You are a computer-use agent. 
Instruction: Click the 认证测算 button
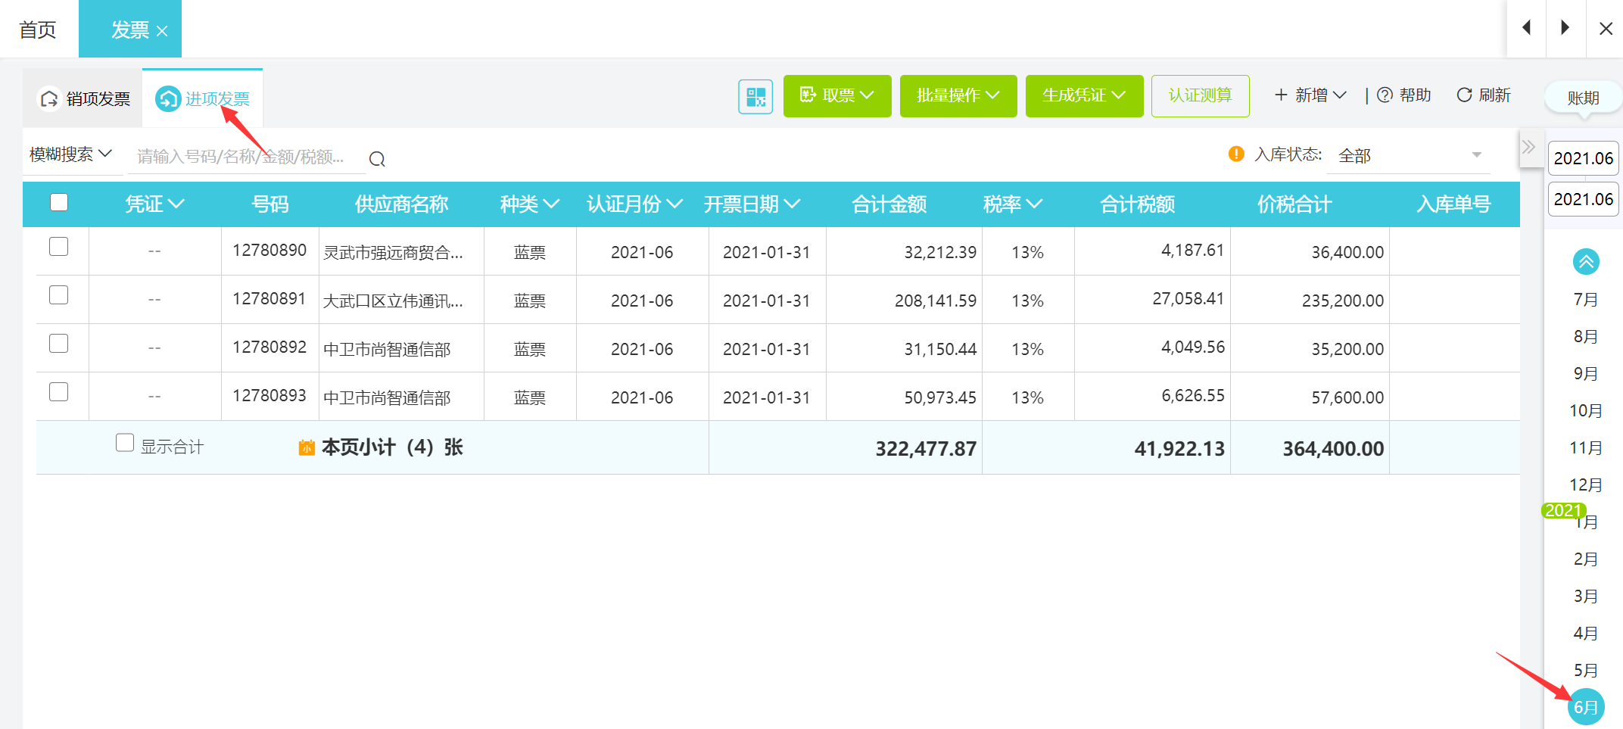click(x=1201, y=95)
